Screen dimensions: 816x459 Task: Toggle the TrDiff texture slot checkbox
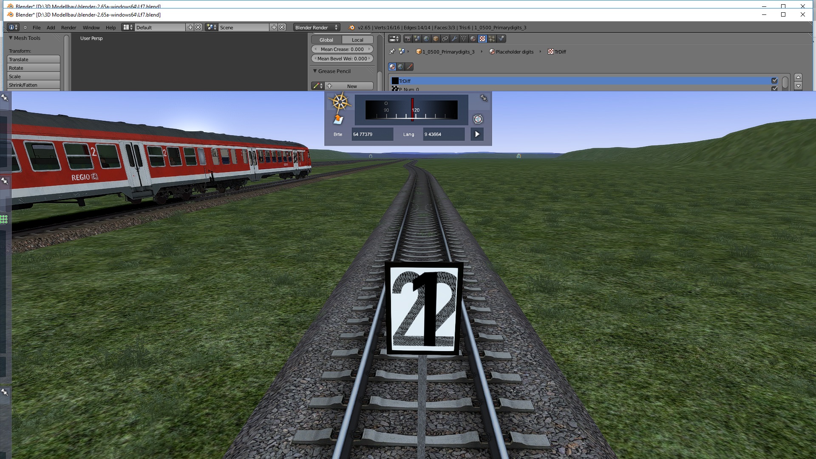(x=774, y=81)
